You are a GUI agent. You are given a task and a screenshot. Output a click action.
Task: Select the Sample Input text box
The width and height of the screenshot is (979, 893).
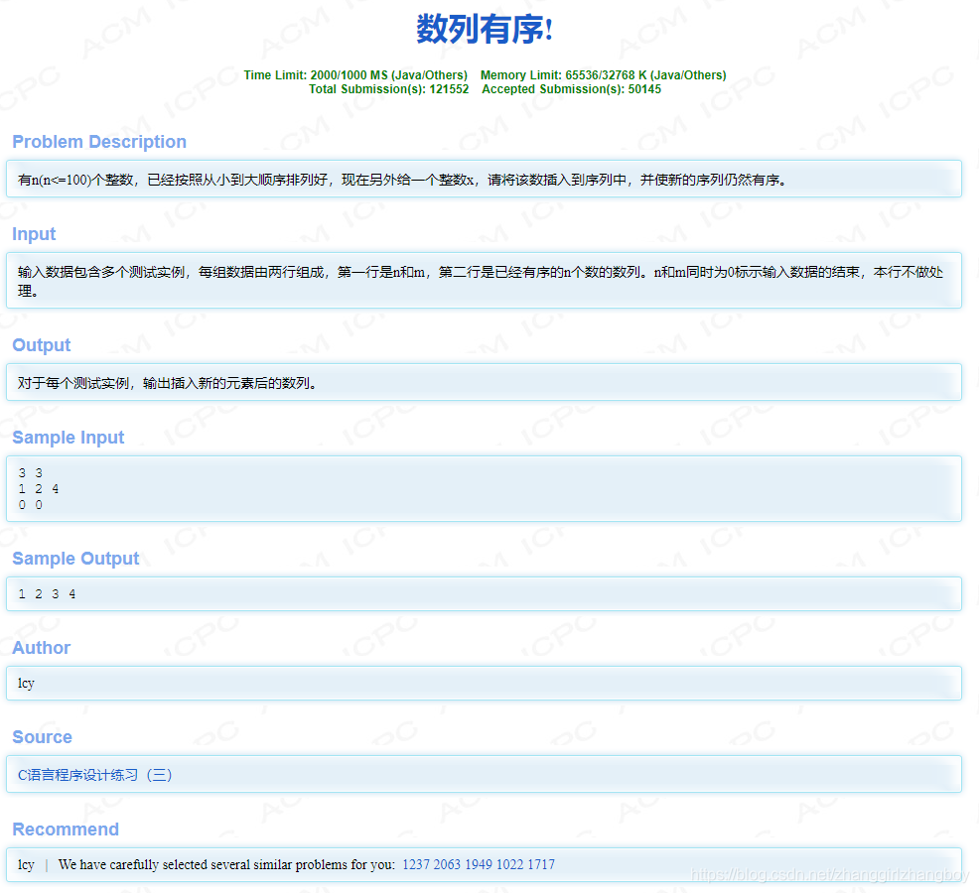pos(485,489)
